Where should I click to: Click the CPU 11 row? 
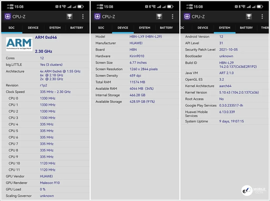pos(45,170)
